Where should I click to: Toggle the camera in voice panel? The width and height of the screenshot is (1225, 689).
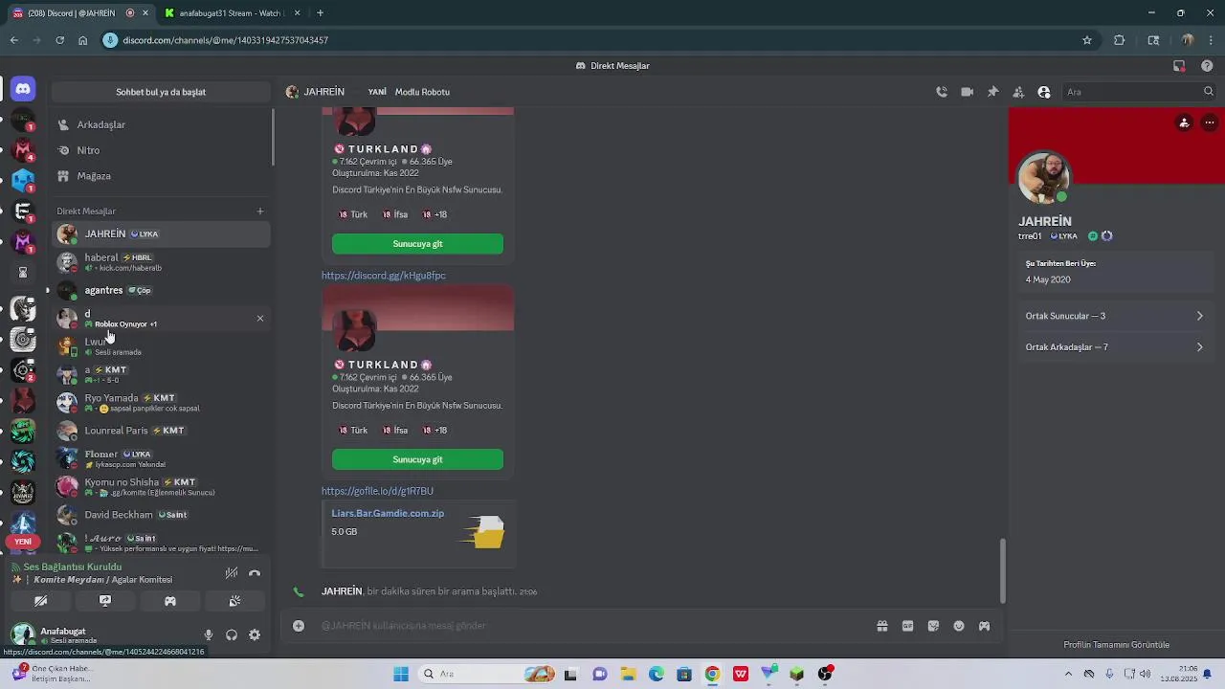(41, 601)
